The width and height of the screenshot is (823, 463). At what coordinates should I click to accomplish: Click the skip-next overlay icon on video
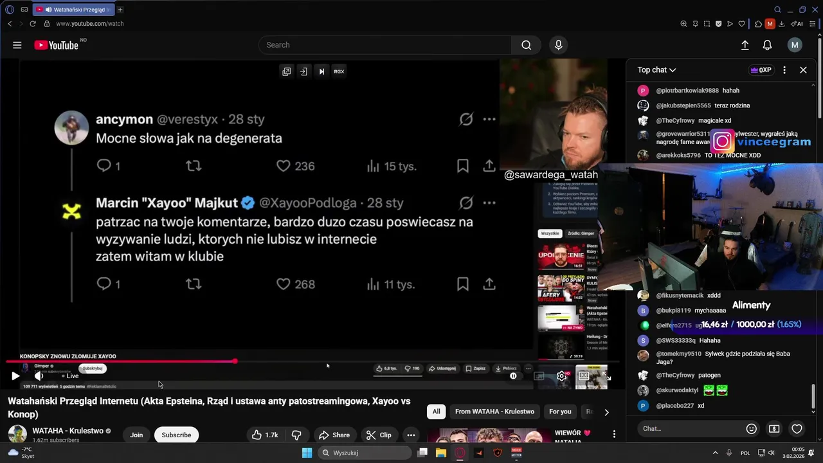click(x=321, y=71)
